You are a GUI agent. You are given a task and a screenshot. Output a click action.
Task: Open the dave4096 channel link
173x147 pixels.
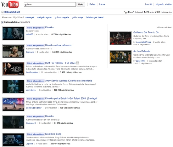click(140, 61)
